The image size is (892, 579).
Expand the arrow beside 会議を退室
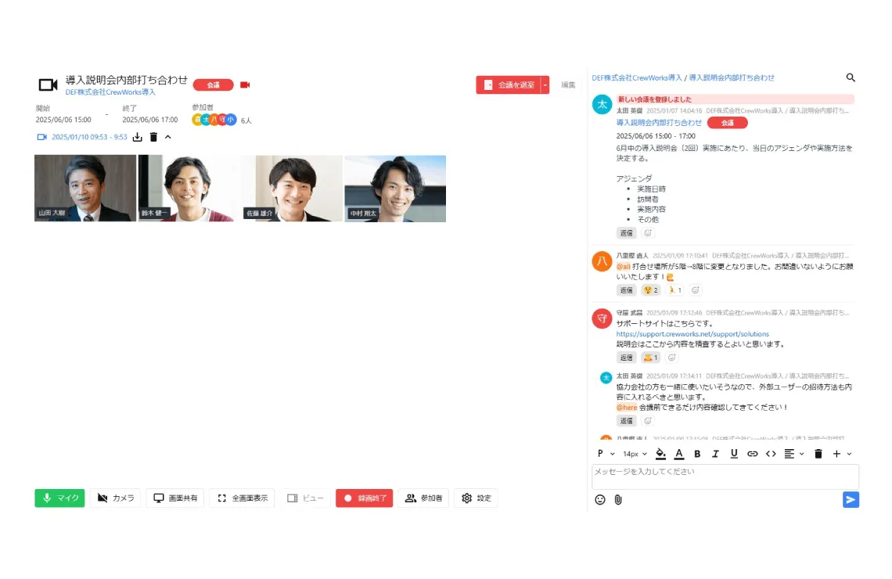pos(545,85)
